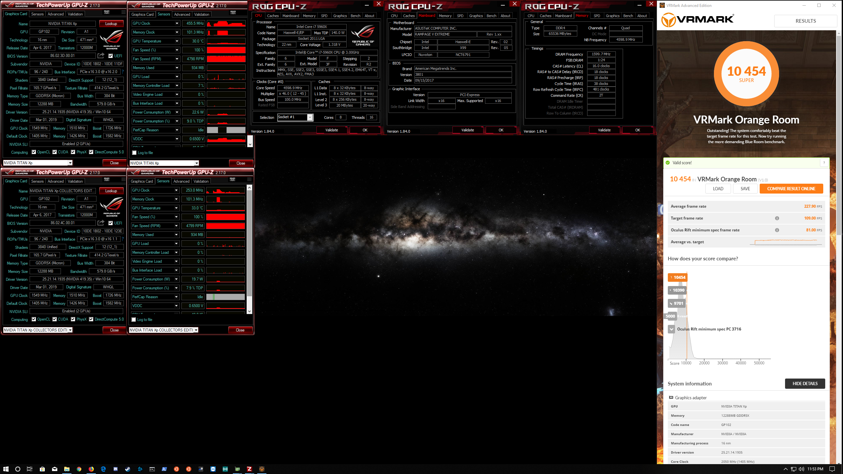This screenshot has width=843, height=474.
Task: Click the Collectors Edition Sensors list scrollbar
Action: click(x=249, y=249)
